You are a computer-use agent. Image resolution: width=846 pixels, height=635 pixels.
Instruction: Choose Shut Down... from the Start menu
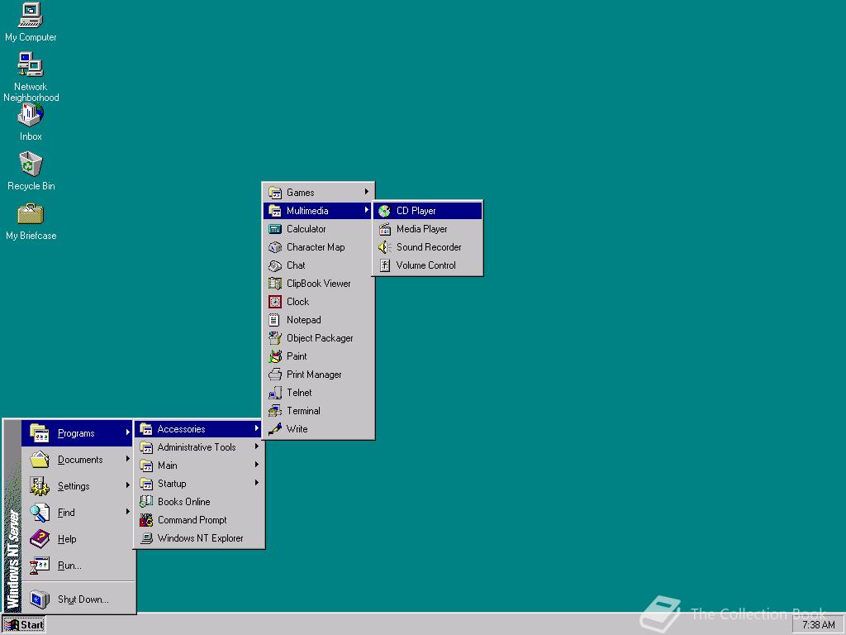78,599
